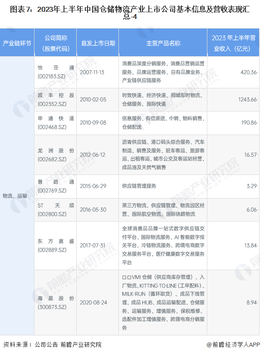
Task: Click revenue value 8.94
Action: click(252, 302)
